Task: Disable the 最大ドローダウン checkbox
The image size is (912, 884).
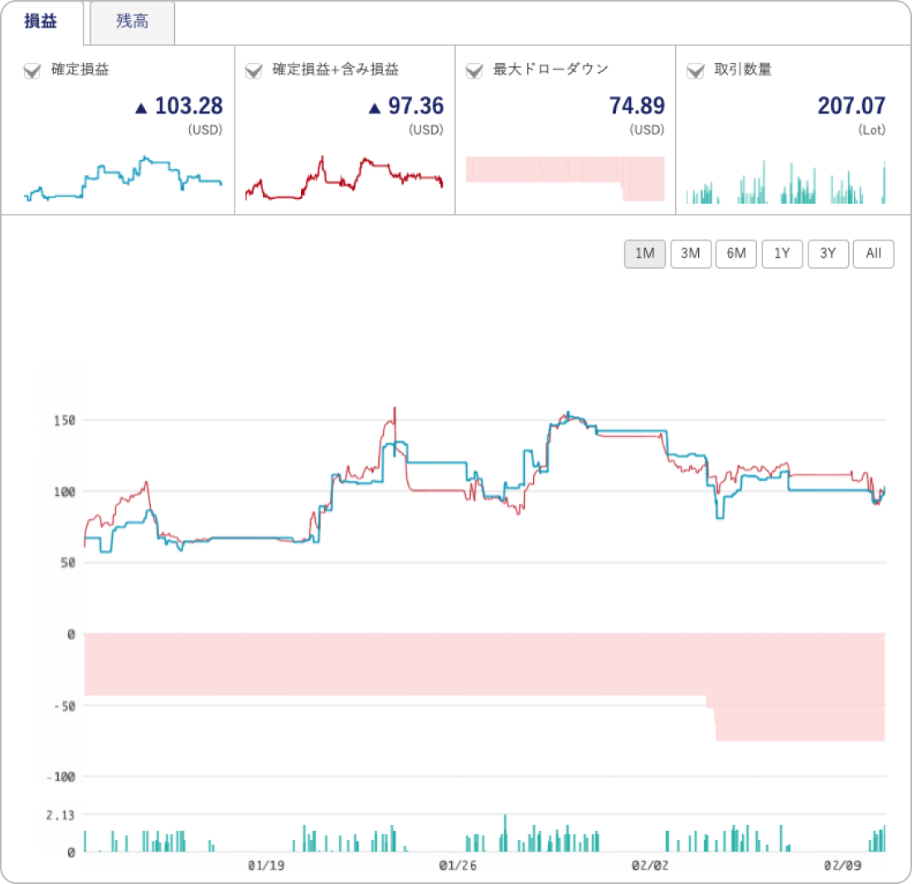Action: click(474, 70)
